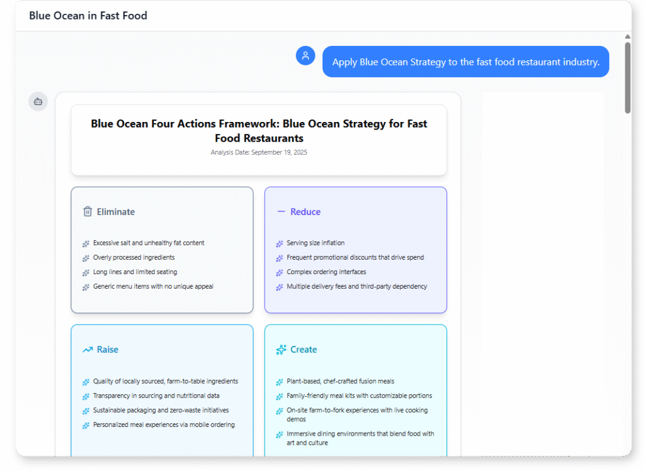645x471 pixels.
Task: Click the trash icon in the Eliminate card
Action: [x=88, y=212]
